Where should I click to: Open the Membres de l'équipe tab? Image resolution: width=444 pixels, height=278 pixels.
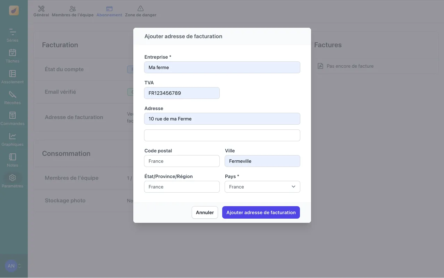73,11
